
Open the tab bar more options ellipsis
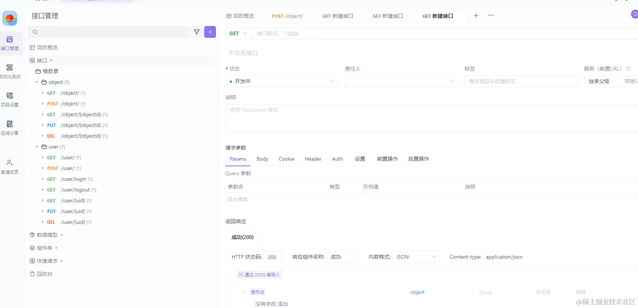(x=491, y=16)
